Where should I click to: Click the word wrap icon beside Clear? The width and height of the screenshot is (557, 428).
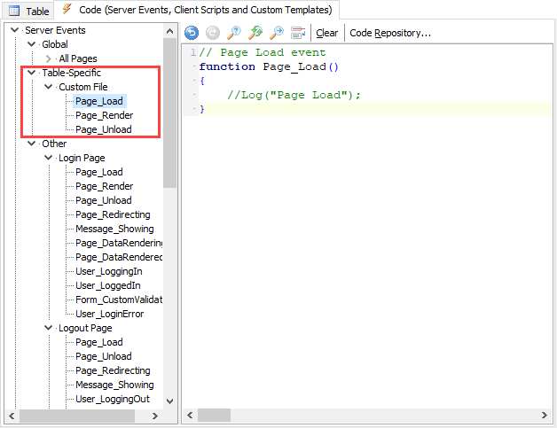coord(298,33)
